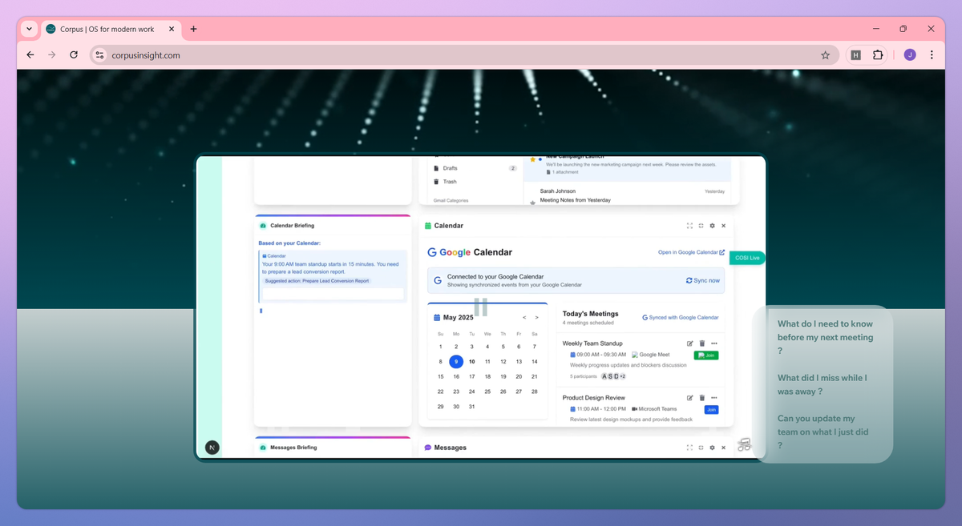This screenshot has height=526, width=962.
Task: Click the round N logo button
Action: click(x=212, y=448)
